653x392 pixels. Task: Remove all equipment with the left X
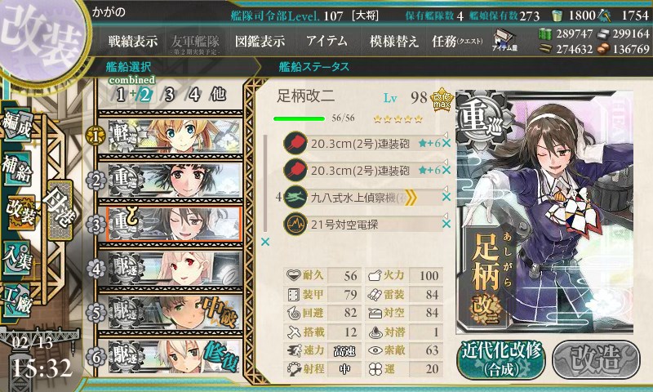coord(264,242)
